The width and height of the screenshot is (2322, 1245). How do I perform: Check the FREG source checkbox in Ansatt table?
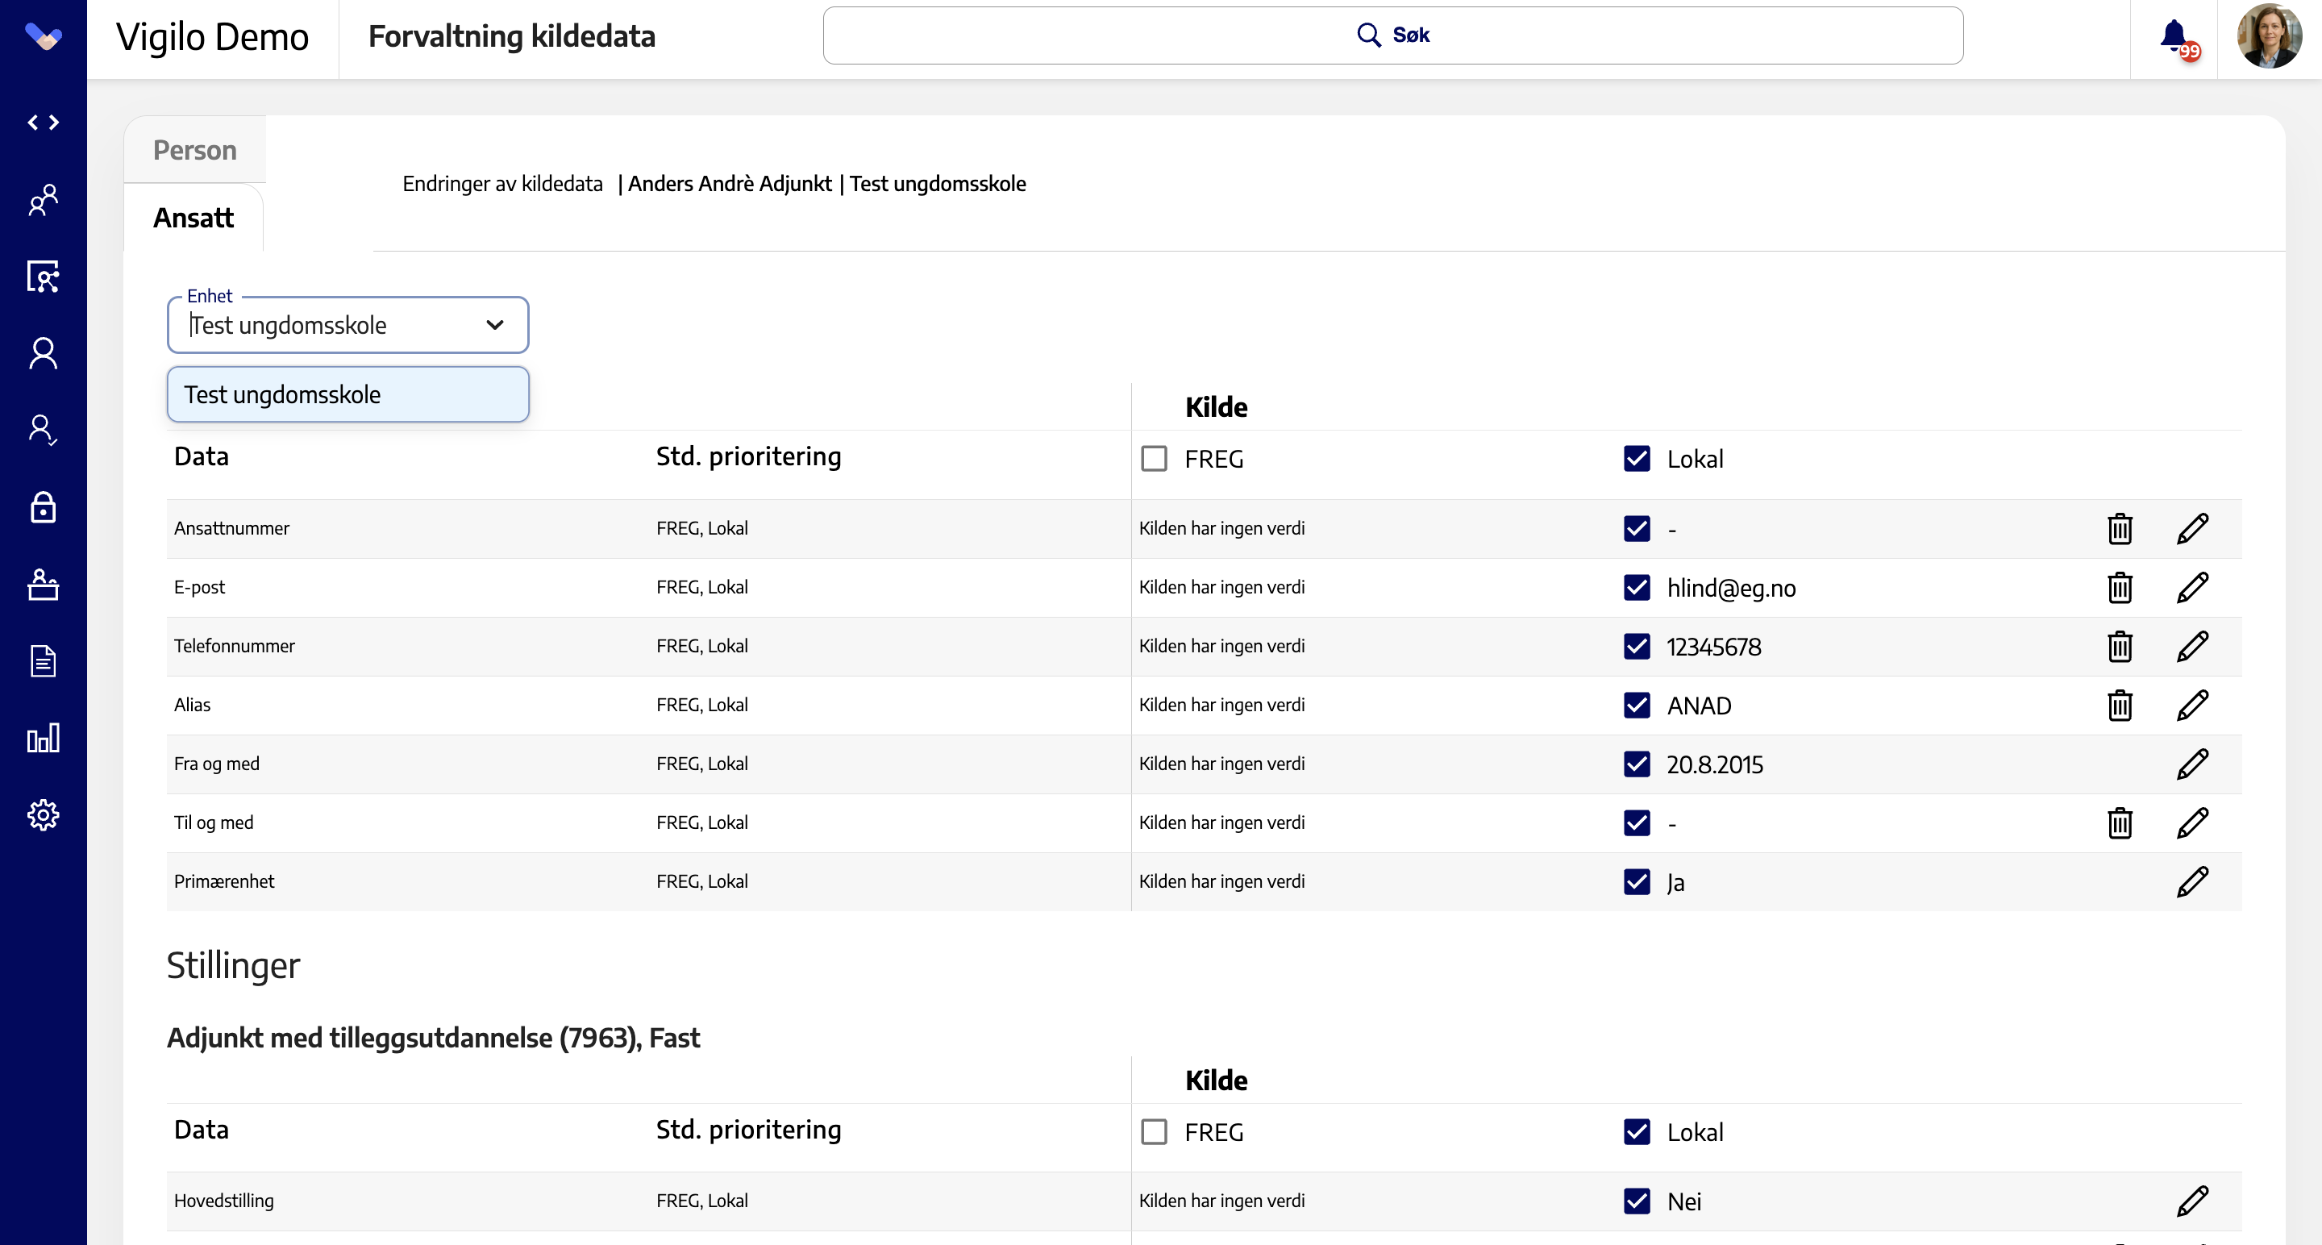tap(1154, 459)
